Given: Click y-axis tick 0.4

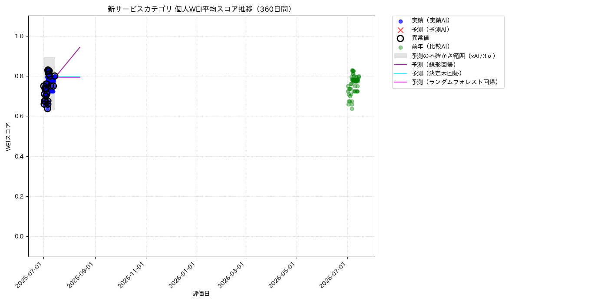Looking at the screenshot, I should (20, 156).
